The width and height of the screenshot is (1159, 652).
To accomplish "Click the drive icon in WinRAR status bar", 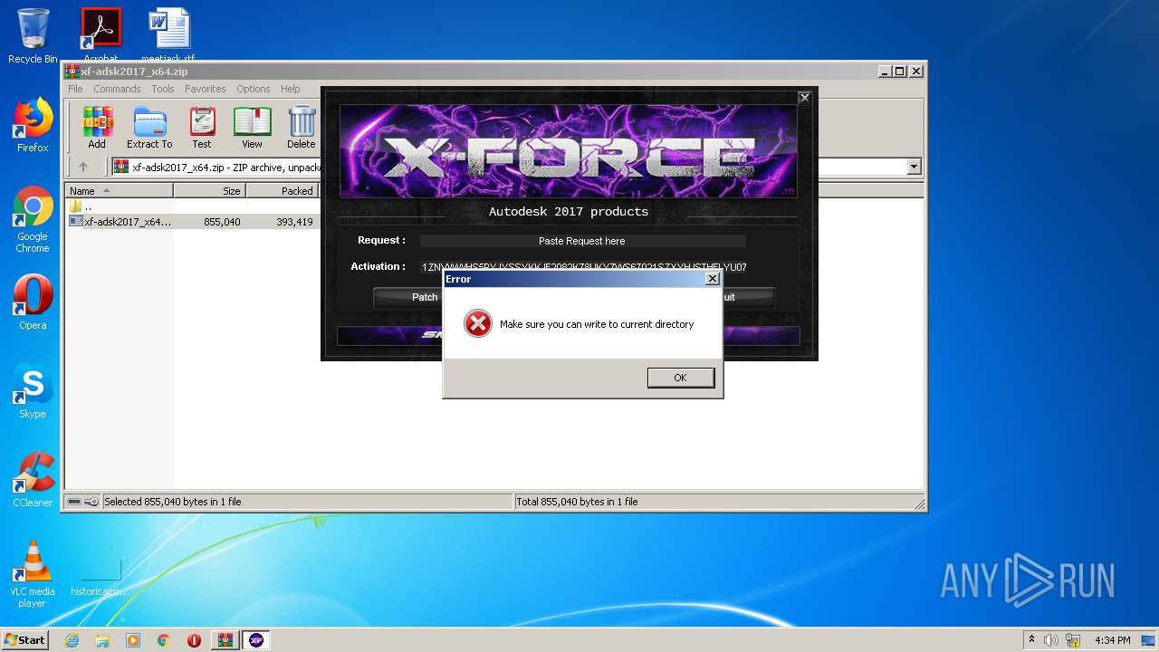I will pos(74,502).
